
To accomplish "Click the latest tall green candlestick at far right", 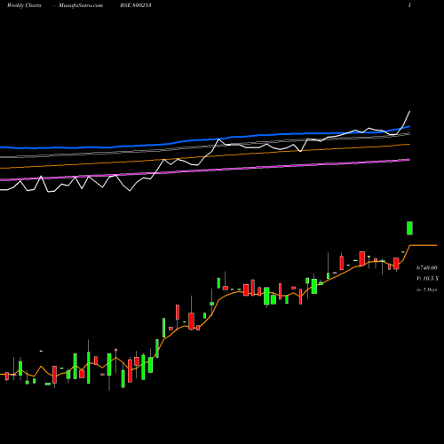I will click(409, 228).
